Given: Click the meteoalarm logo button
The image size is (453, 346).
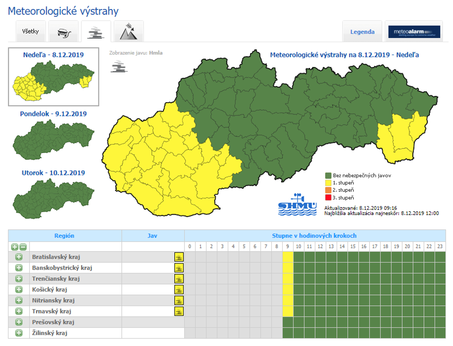Looking at the screenshot, I should [415, 32].
